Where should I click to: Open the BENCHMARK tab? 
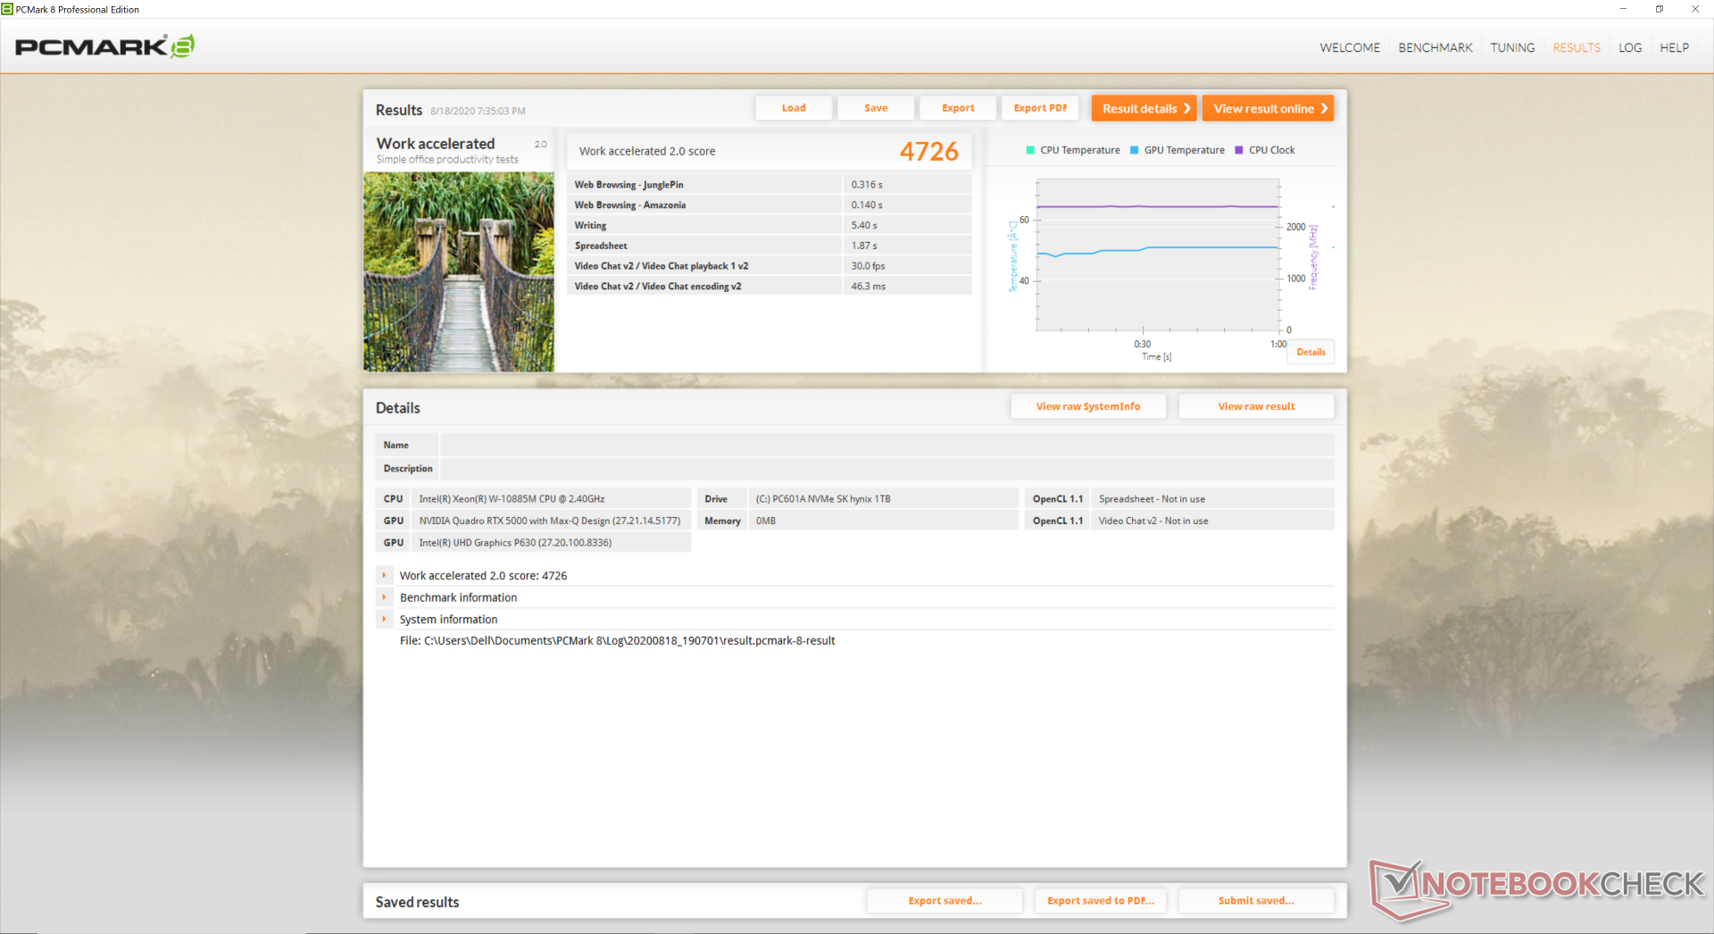(x=1435, y=47)
